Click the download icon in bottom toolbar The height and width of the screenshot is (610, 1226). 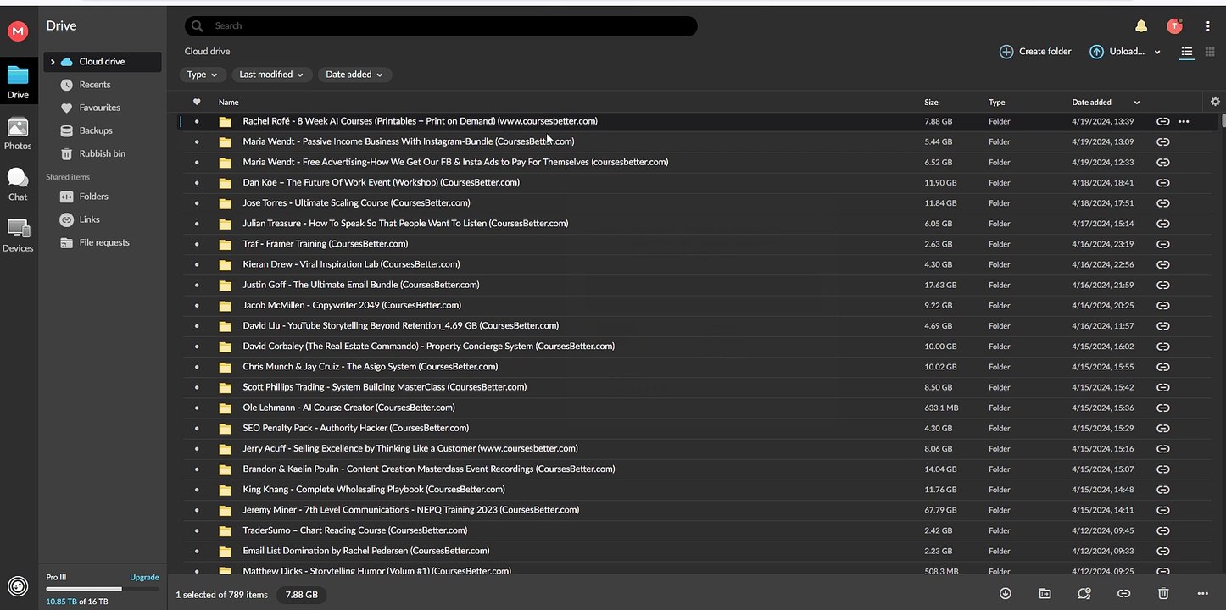pyautogui.click(x=1006, y=594)
